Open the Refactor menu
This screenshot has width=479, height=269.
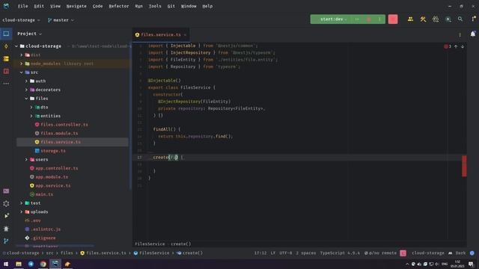tap(119, 6)
